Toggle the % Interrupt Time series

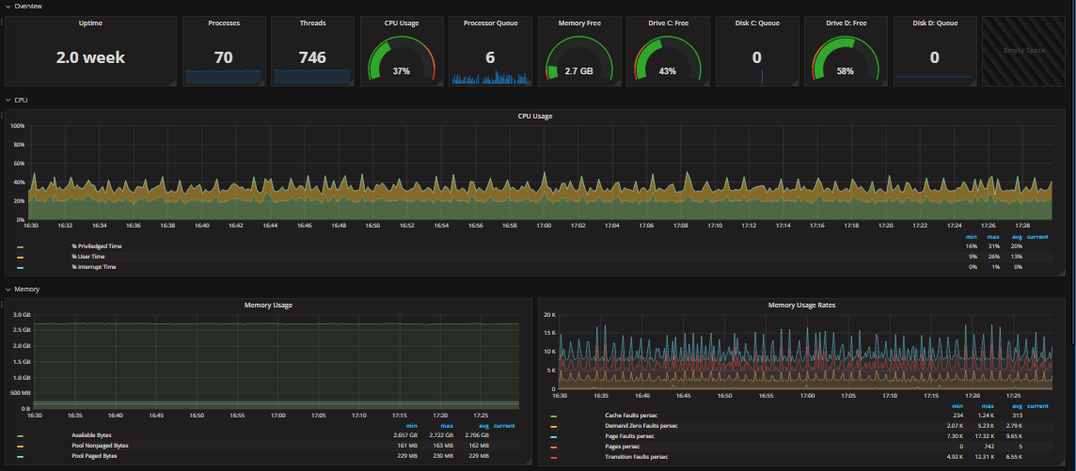(x=93, y=267)
